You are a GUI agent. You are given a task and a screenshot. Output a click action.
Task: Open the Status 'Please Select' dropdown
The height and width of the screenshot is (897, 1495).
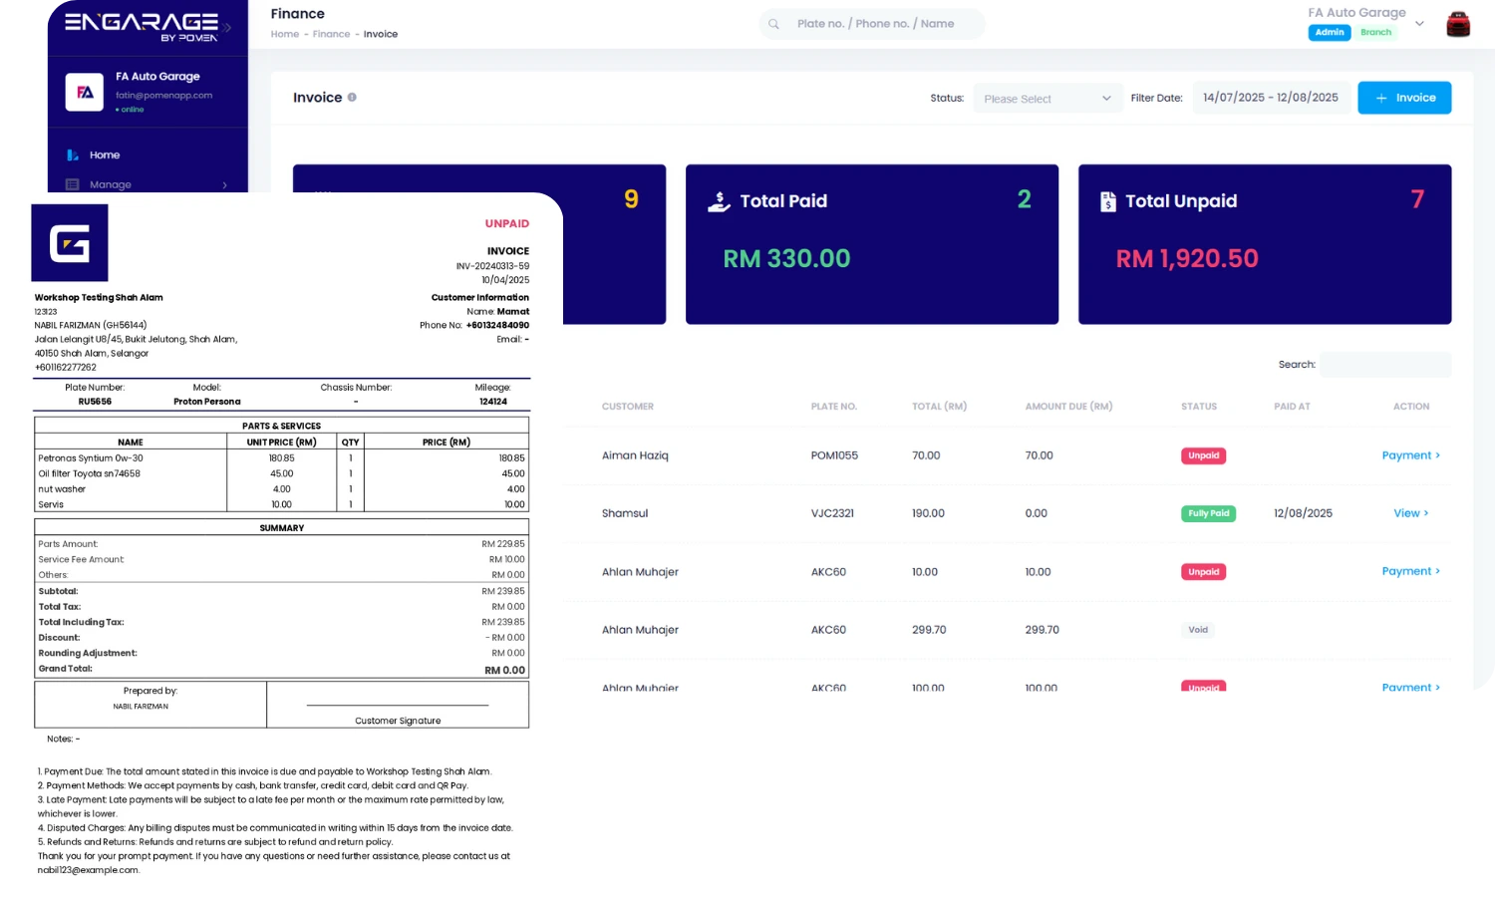(x=1046, y=99)
